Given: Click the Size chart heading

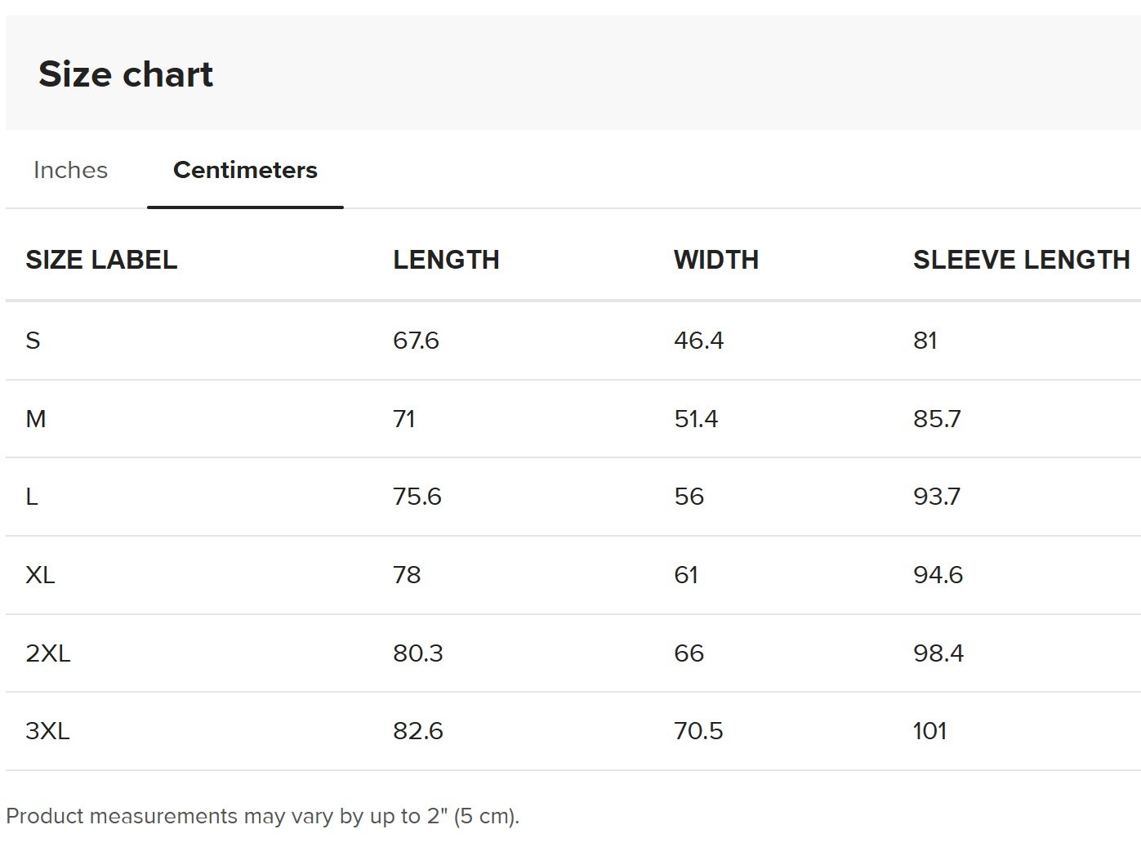Looking at the screenshot, I should click(126, 74).
